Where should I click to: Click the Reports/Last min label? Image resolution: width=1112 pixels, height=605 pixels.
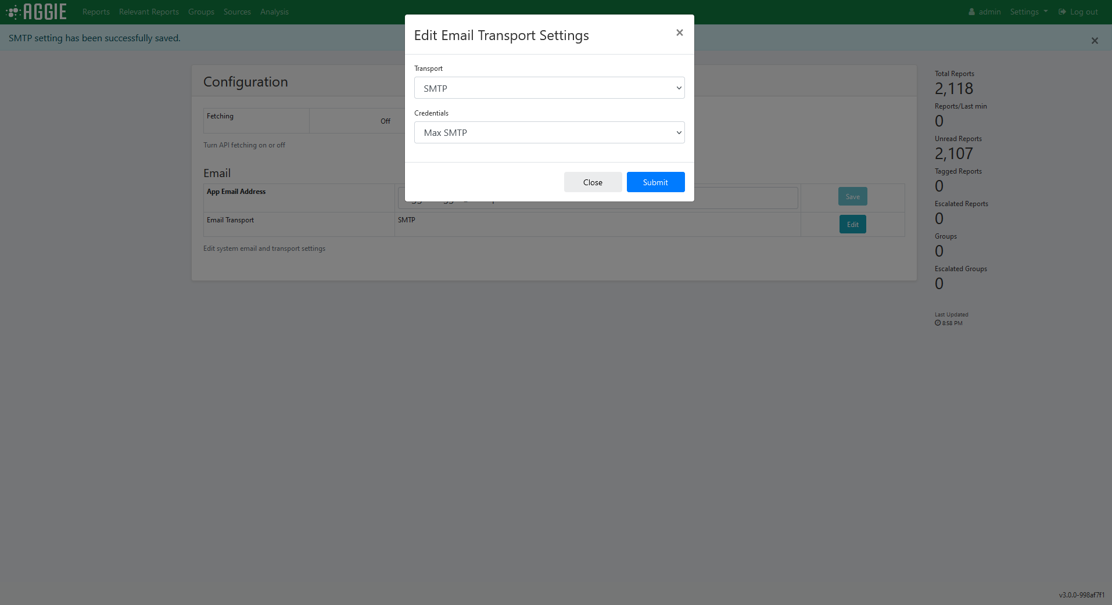[x=960, y=106]
